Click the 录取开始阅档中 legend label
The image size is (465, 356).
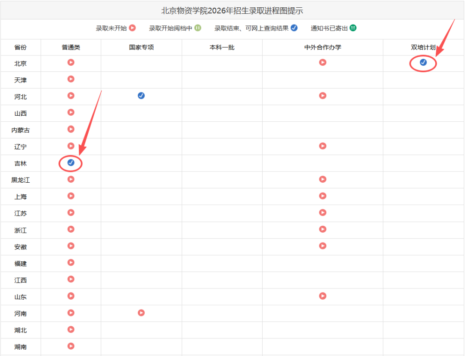coord(170,28)
